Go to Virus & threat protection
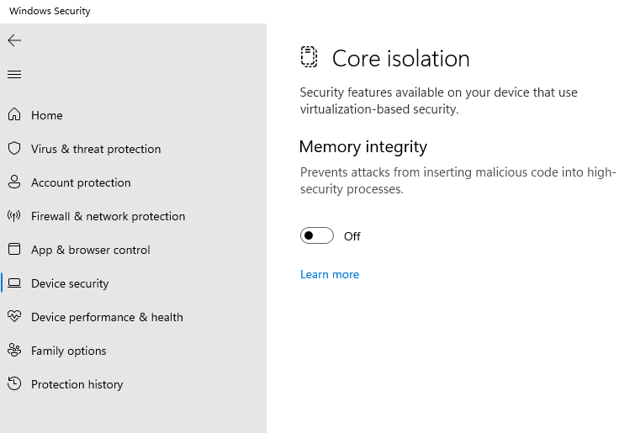 [96, 149]
